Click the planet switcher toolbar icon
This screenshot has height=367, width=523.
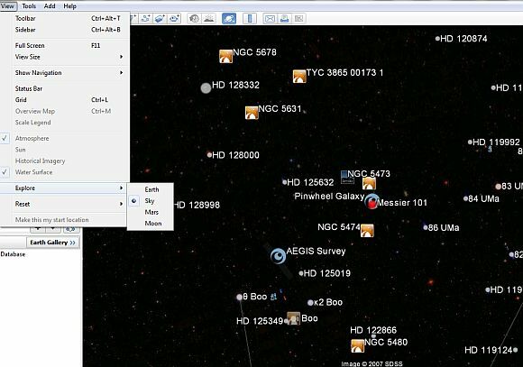[229, 18]
